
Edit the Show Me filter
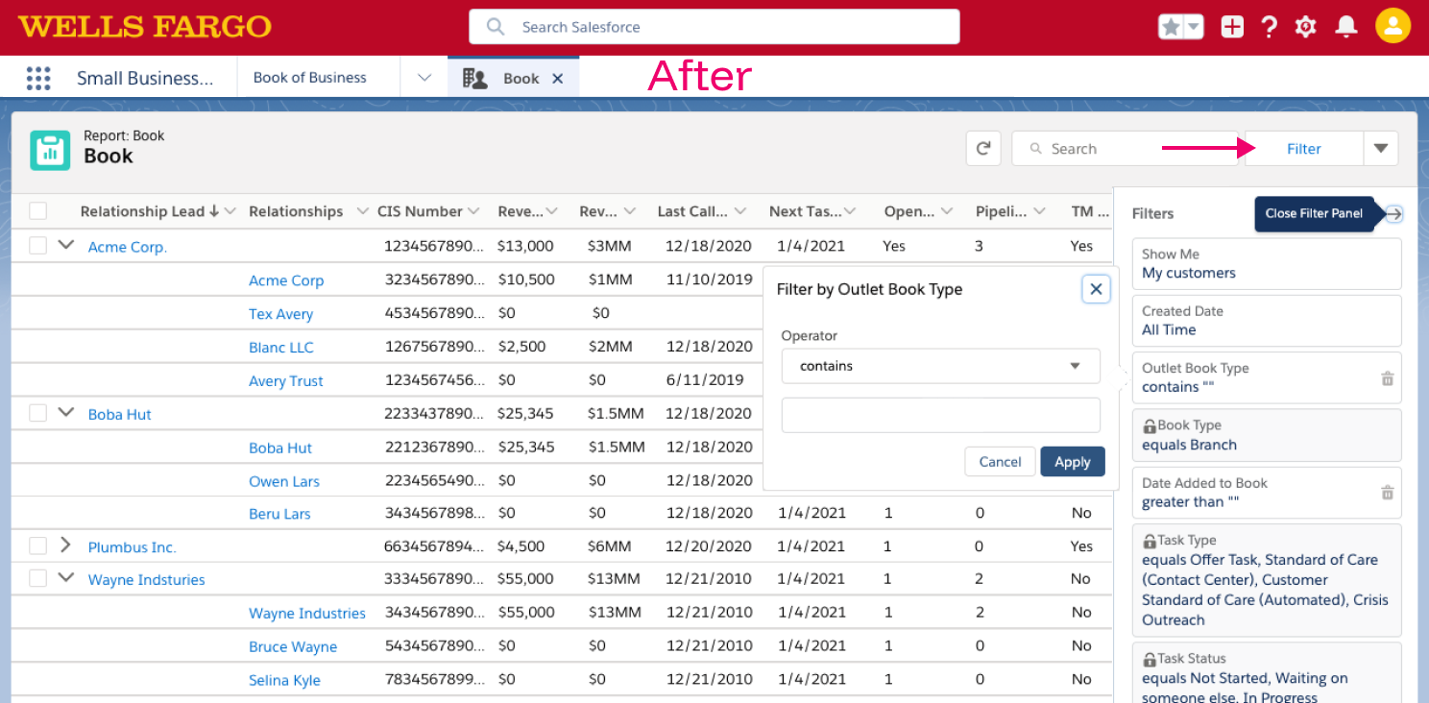pyautogui.click(x=1267, y=263)
